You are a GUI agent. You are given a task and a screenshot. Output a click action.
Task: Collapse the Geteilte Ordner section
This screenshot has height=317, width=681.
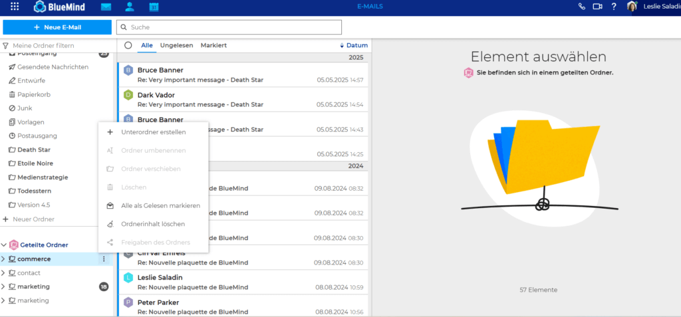5,245
